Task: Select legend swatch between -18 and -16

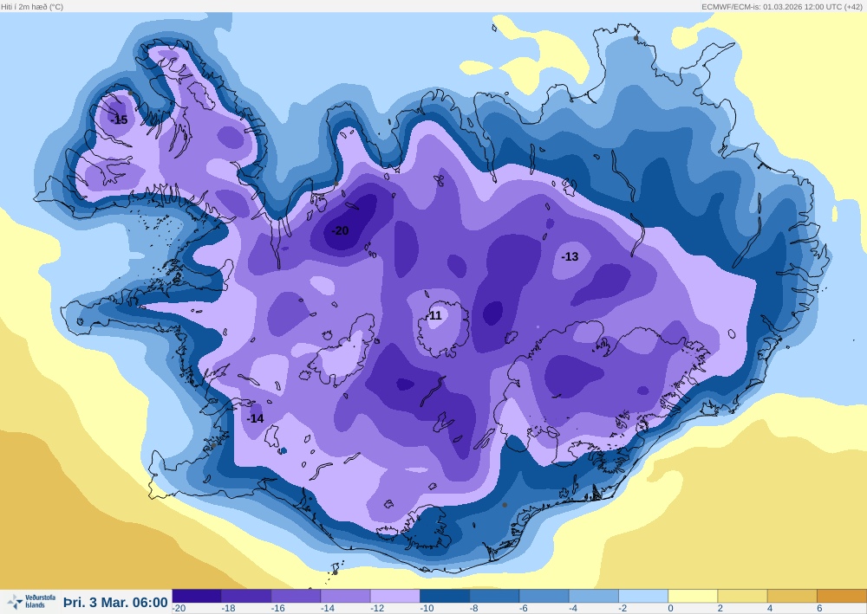Action: 246,596
